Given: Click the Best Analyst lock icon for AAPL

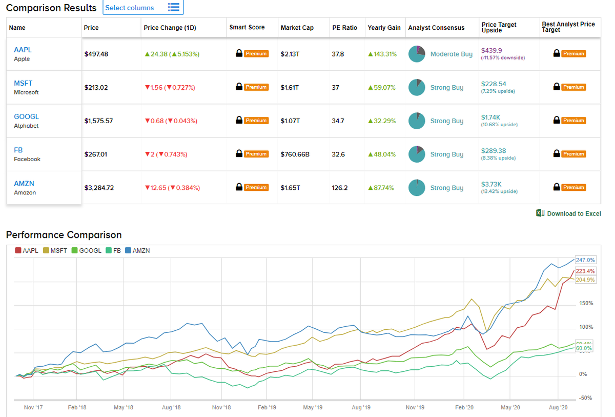Looking at the screenshot, I should pyautogui.click(x=557, y=53).
